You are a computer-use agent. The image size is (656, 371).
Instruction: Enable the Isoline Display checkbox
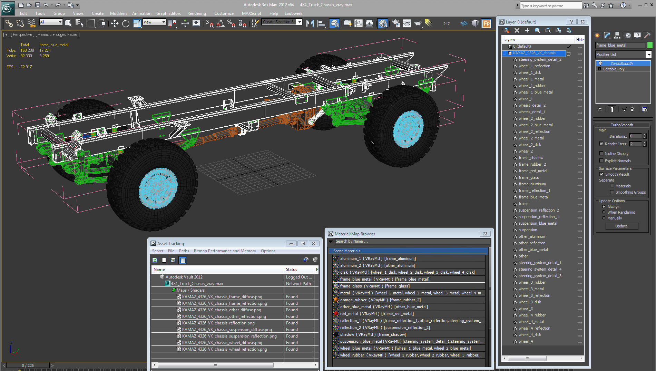click(x=601, y=154)
